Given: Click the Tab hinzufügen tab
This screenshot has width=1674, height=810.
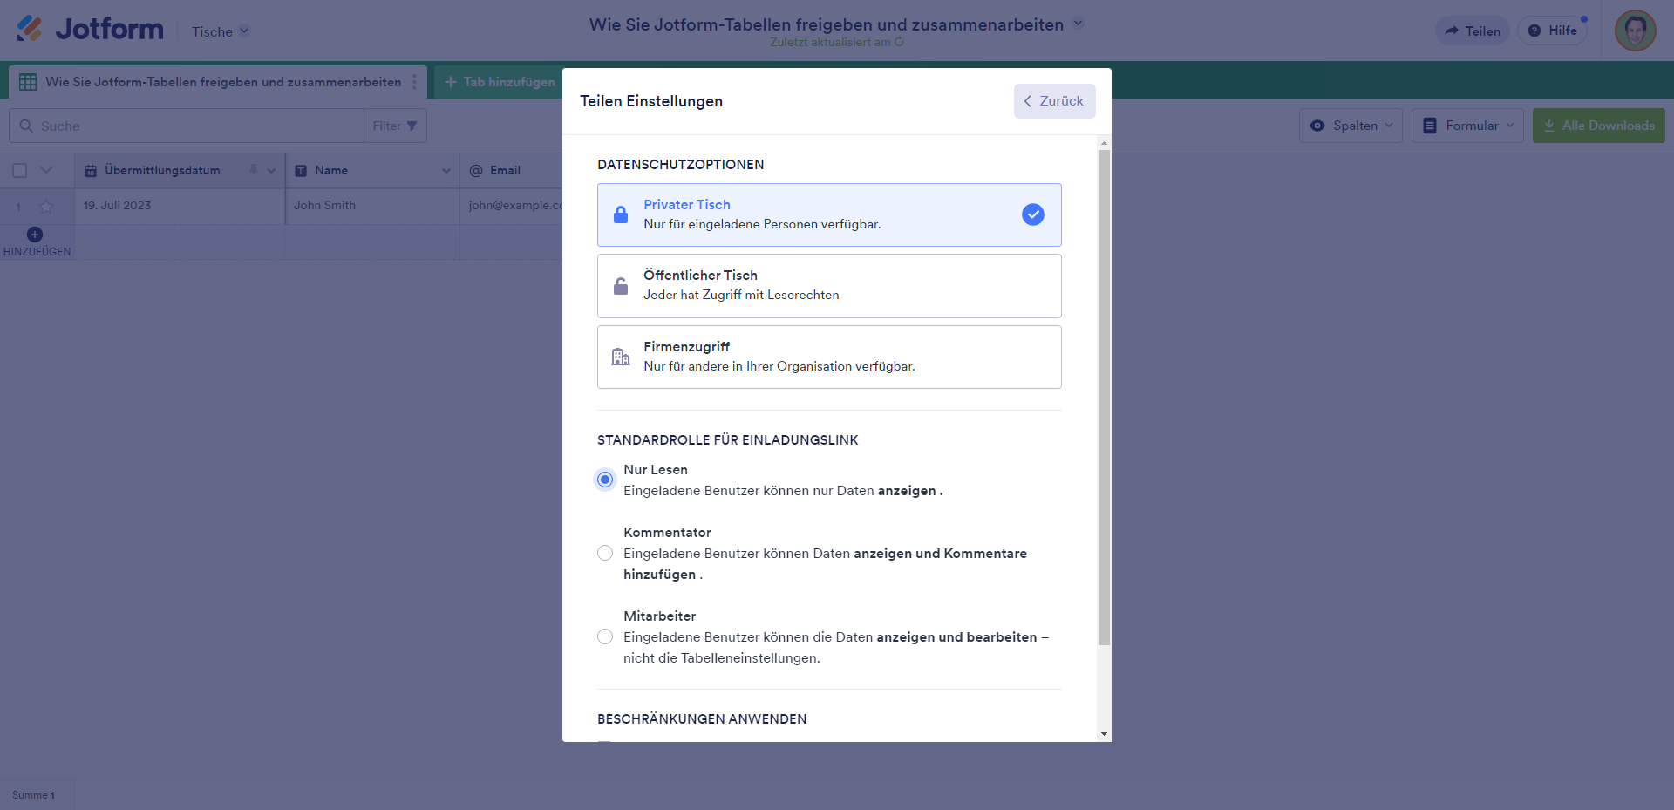Looking at the screenshot, I should tap(500, 82).
